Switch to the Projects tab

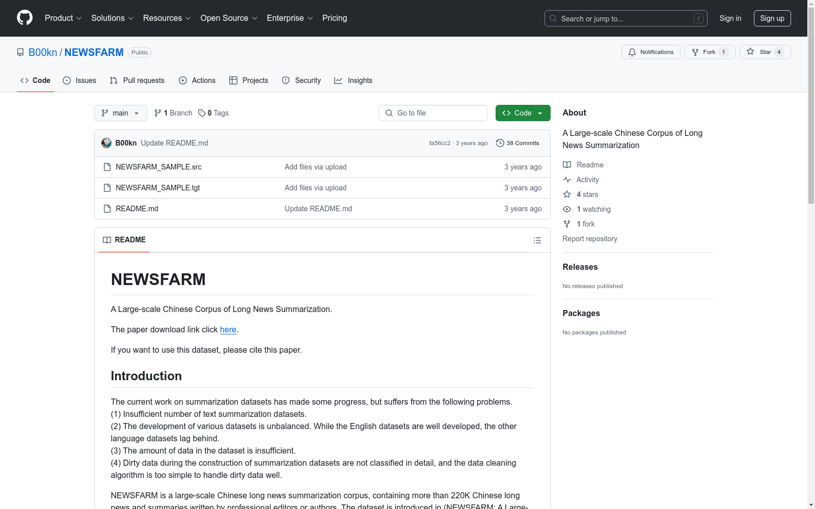coord(249,80)
